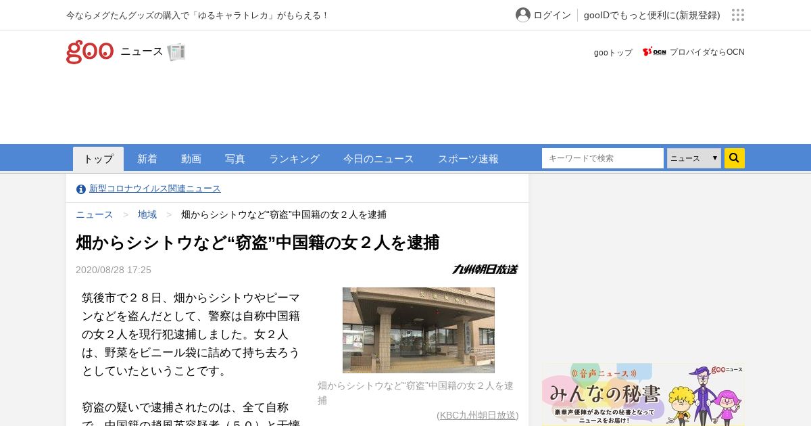
Task: Open the goo services grid icon
Action: click(x=738, y=15)
